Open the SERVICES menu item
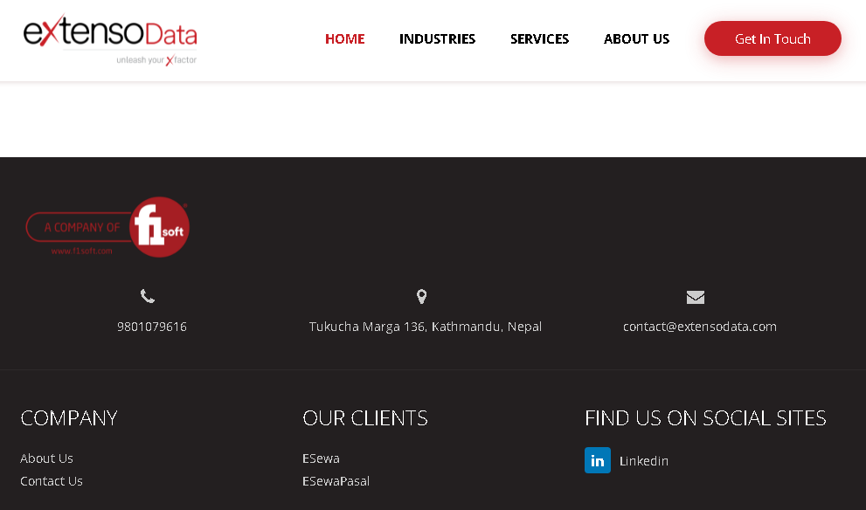 (539, 39)
